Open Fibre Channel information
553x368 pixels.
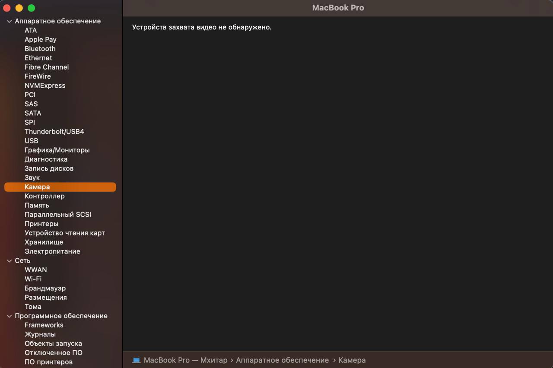point(47,67)
